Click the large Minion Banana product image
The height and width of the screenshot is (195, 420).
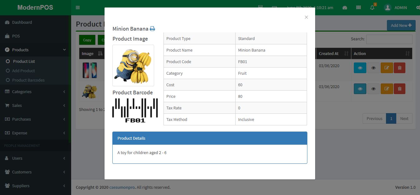tap(133, 66)
